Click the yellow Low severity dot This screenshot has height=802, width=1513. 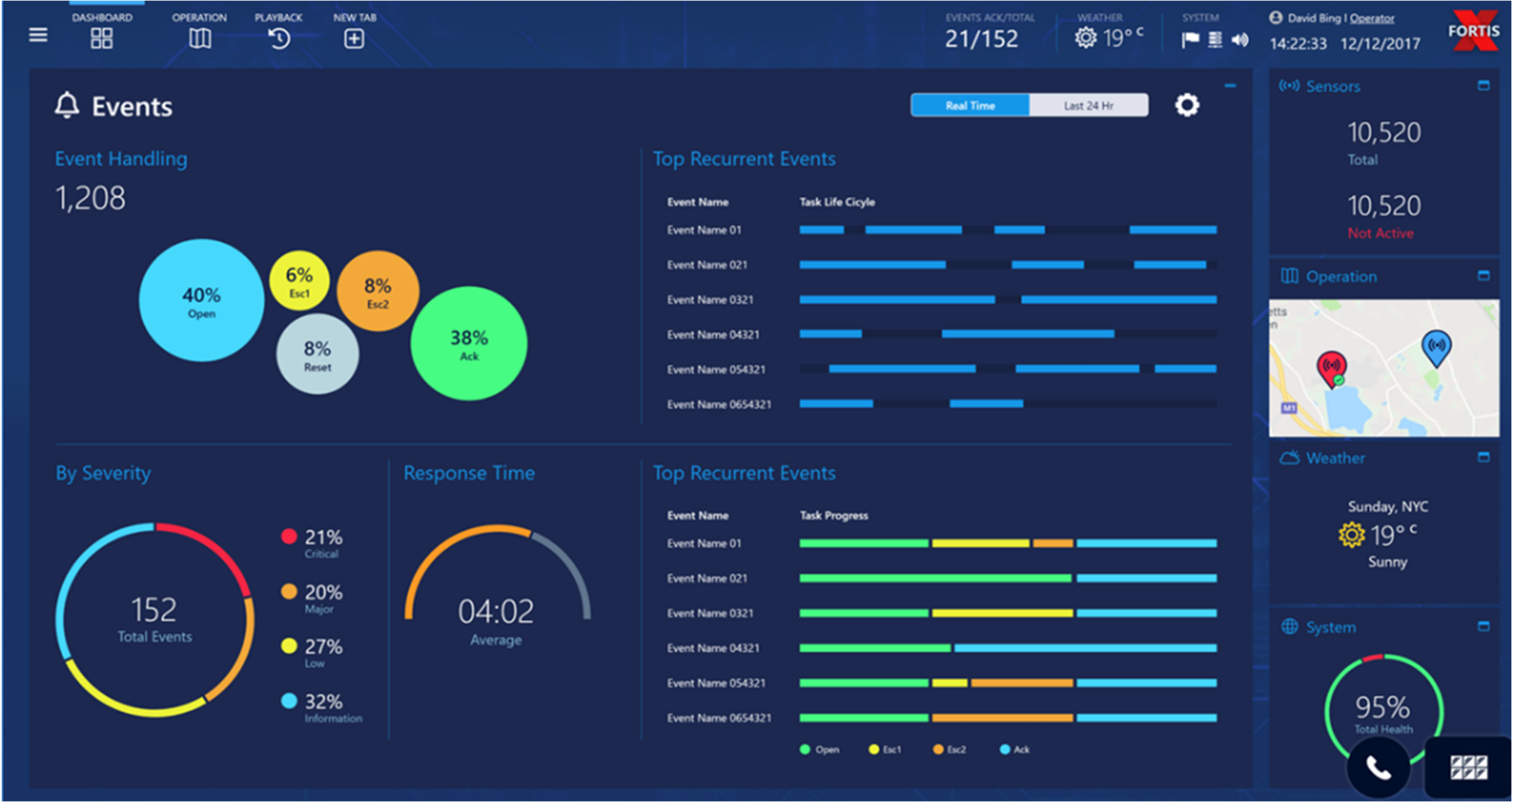288,646
